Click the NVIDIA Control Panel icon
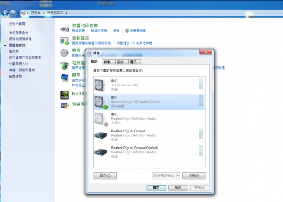The width and height of the screenshot is (283, 202). [64, 95]
